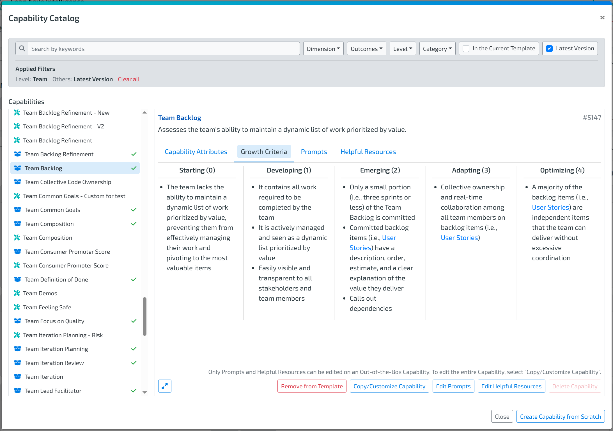Click the expand fullscreen arrows icon
Image resolution: width=613 pixels, height=431 pixels.
coord(165,386)
